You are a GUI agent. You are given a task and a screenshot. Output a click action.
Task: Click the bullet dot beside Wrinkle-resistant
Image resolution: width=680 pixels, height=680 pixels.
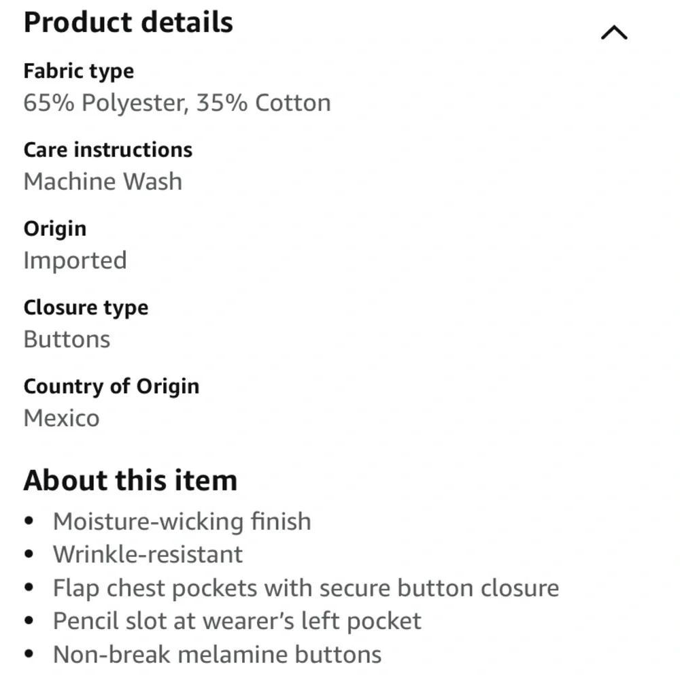tap(29, 554)
